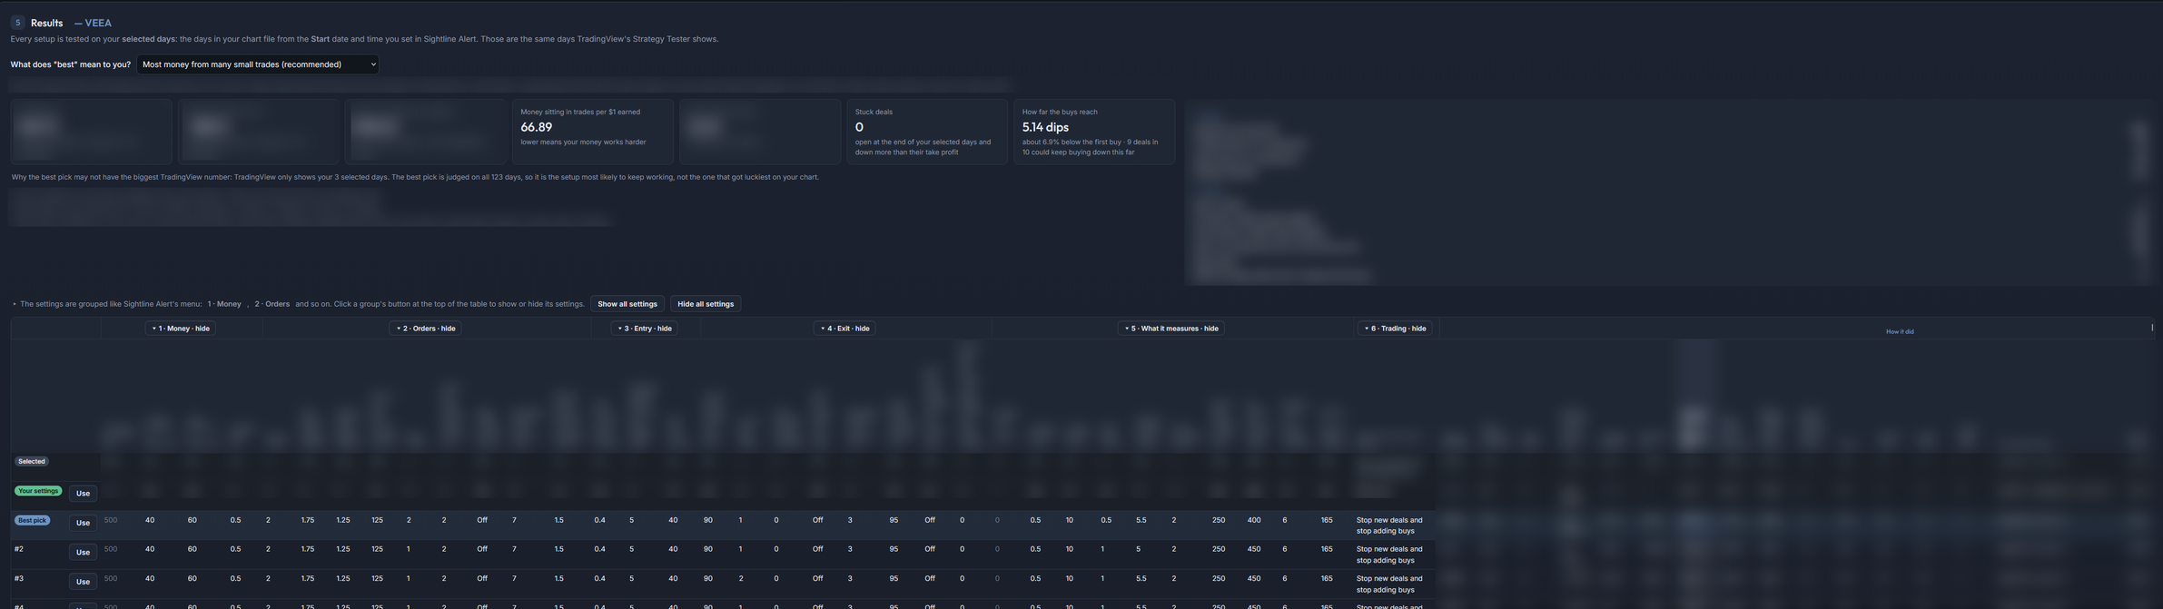Screen dimensions: 2163x609
Task: Hide the '6 · Trading' settings group
Action: pos(1396,329)
